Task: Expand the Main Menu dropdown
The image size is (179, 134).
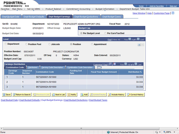Action: [17, 9]
